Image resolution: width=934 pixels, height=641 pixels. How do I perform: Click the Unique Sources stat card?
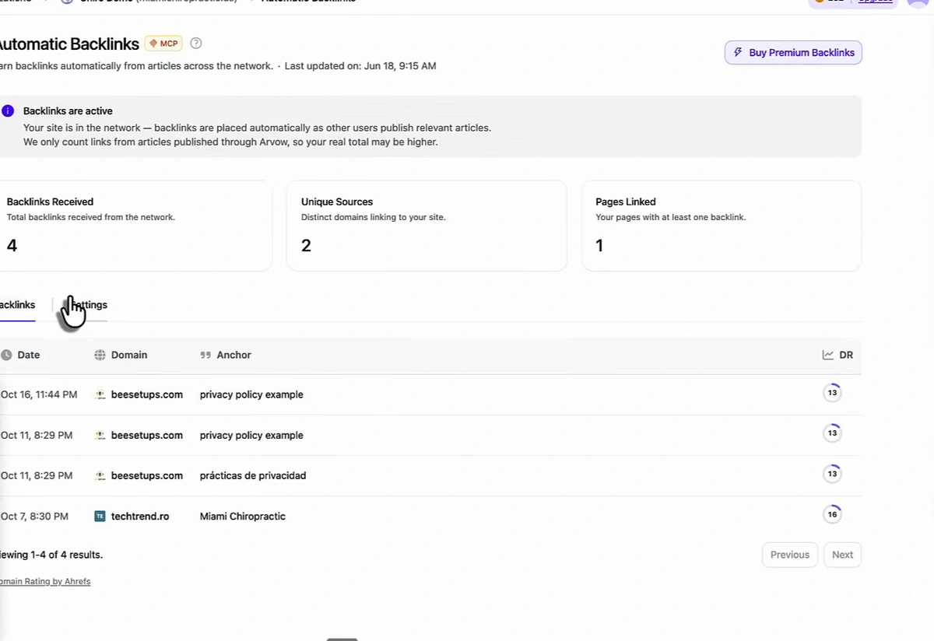click(x=427, y=226)
